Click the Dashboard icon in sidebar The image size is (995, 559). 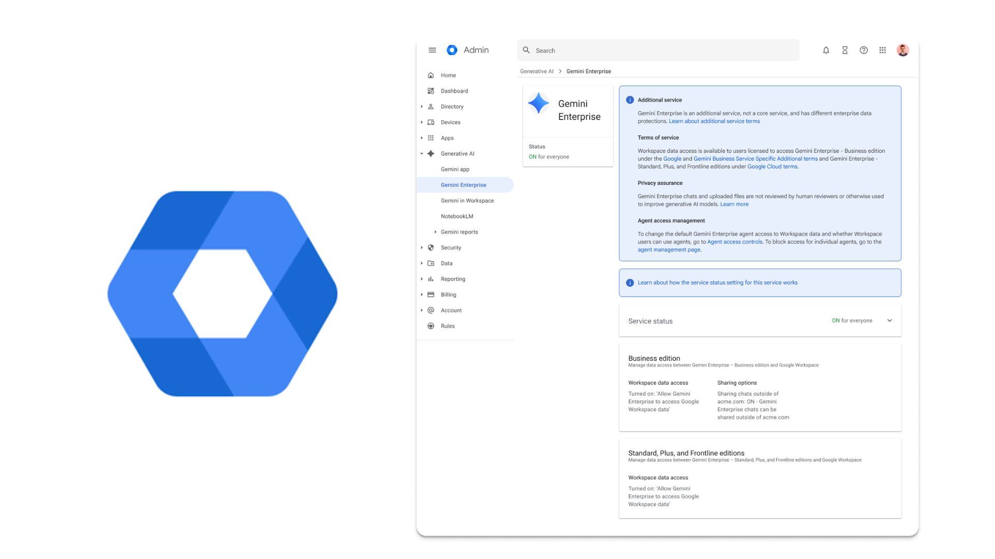(431, 91)
